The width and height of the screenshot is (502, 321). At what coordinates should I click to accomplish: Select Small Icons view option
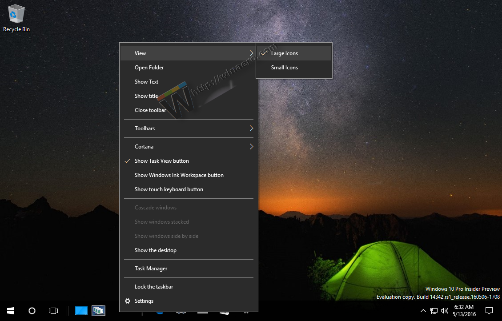pos(285,68)
